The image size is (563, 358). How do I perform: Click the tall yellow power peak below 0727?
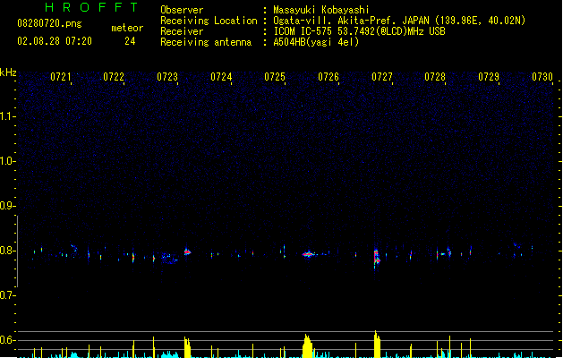point(377,344)
